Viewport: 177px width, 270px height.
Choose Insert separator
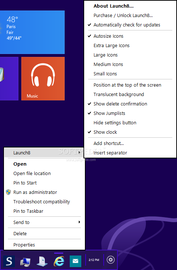(130, 153)
